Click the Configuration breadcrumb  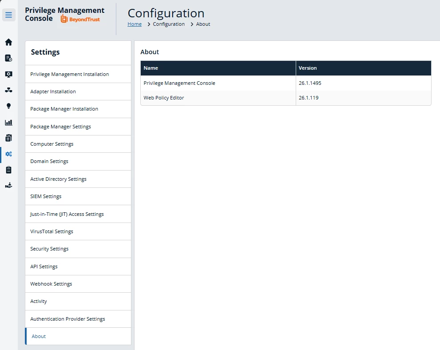tap(169, 24)
